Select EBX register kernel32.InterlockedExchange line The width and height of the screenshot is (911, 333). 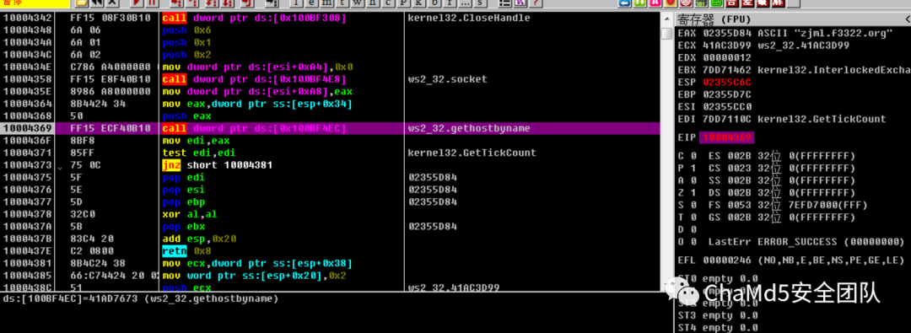click(794, 70)
